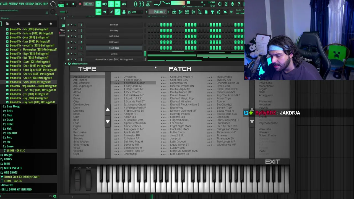Click the right-arrow icon beside typing keyboard
Image resolution: width=354 pixels, height=199 pixels.
(105, 12)
